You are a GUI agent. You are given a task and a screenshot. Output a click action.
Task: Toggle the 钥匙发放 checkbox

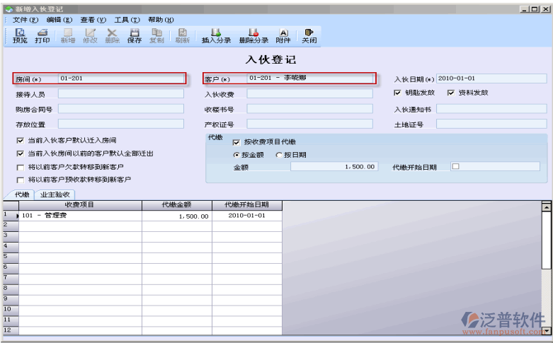click(x=397, y=93)
